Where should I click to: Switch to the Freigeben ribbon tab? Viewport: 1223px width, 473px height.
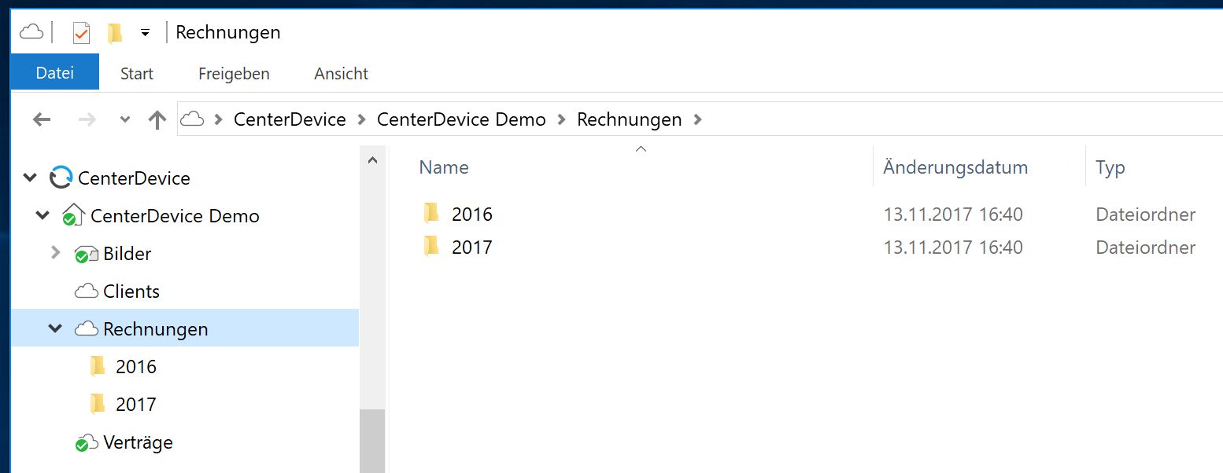pyautogui.click(x=234, y=74)
